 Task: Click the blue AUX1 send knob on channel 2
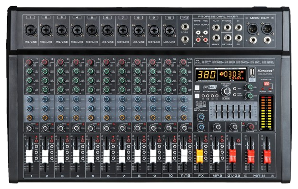tap(45, 99)
